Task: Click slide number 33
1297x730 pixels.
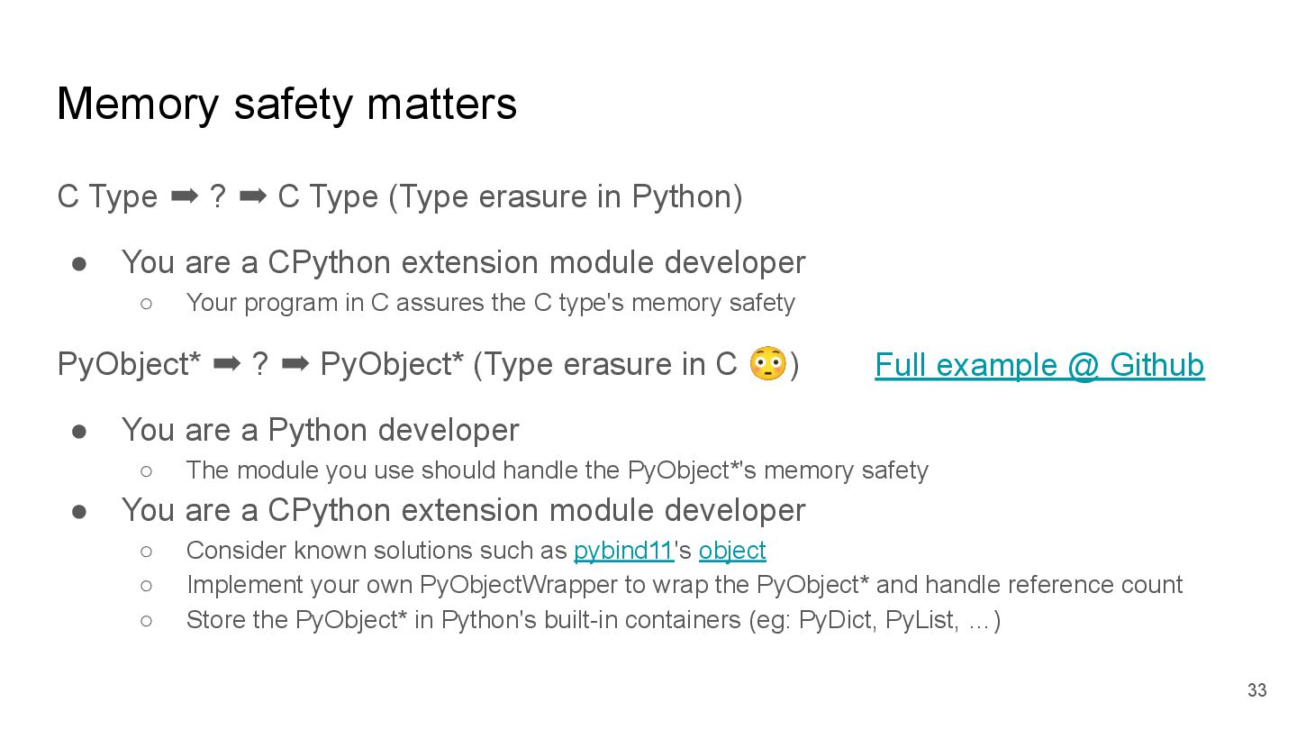Action: (x=1256, y=690)
